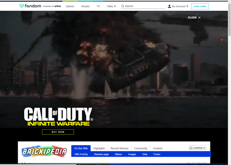Open the Chat link
This screenshot has height=165, width=231.
tap(145, 154)
